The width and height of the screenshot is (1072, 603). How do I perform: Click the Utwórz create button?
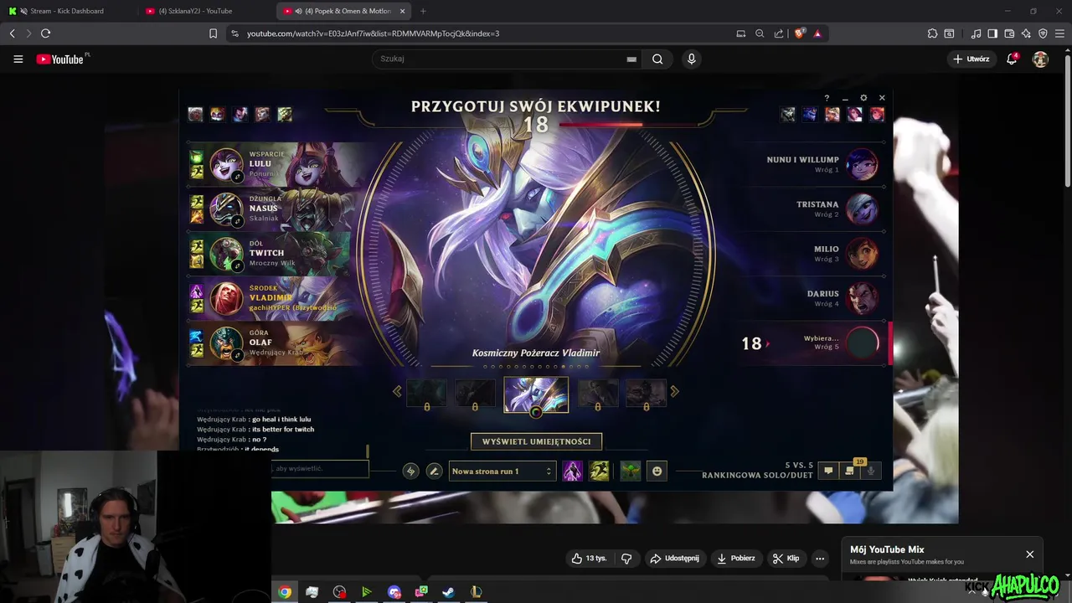971,59
